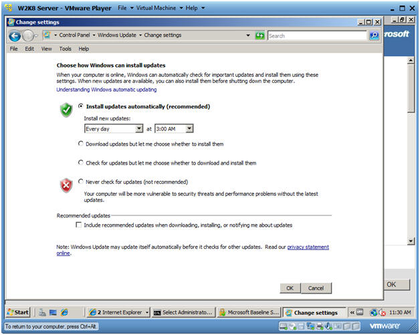Open the VMware Virtual Machine menu
The image size is (420, 335).
pos(159,8)
